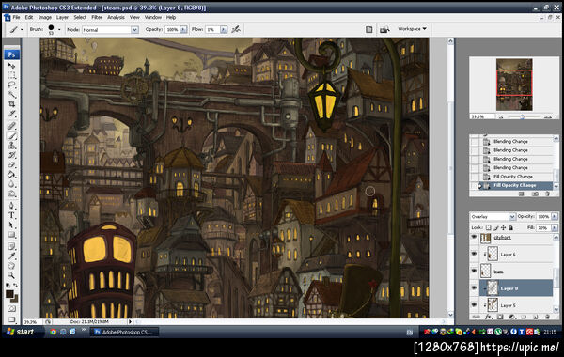Toggle lock all

tap(510, 227)
